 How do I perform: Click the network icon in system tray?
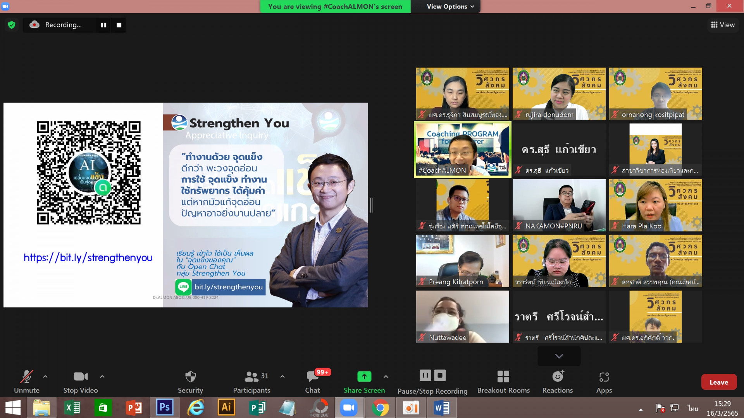click(x=675, y=408)
